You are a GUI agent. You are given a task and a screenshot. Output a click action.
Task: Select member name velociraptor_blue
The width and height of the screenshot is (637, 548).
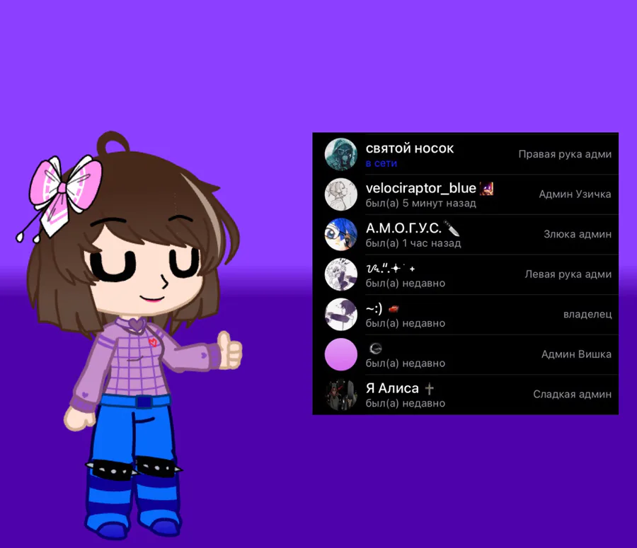pos(421,188)
